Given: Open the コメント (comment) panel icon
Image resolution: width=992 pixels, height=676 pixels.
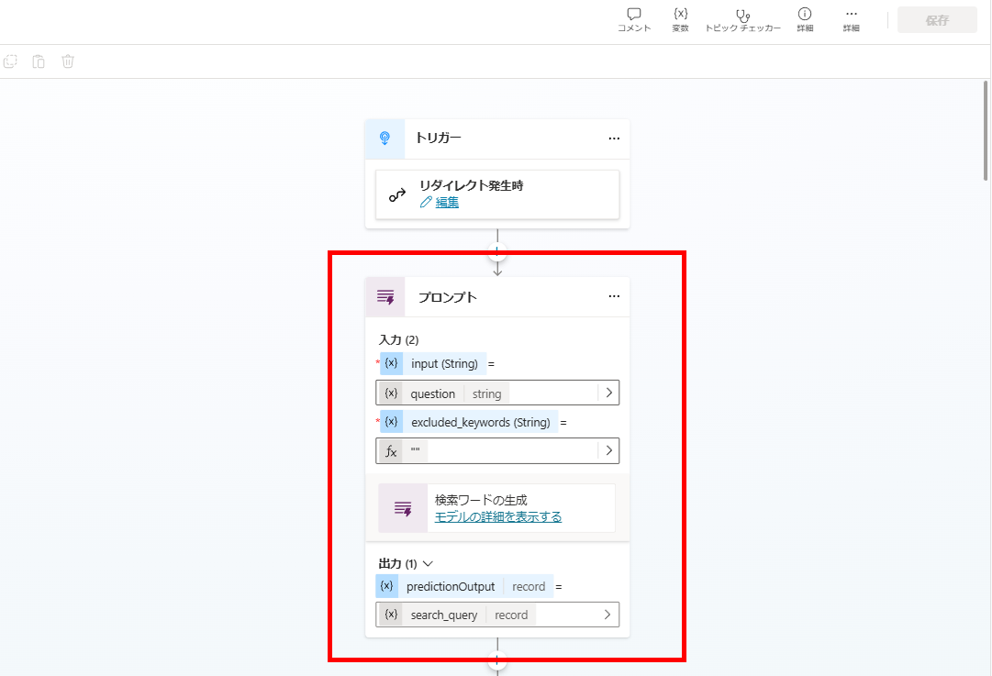Looking at the screenshot, I should tap(633, 14).
